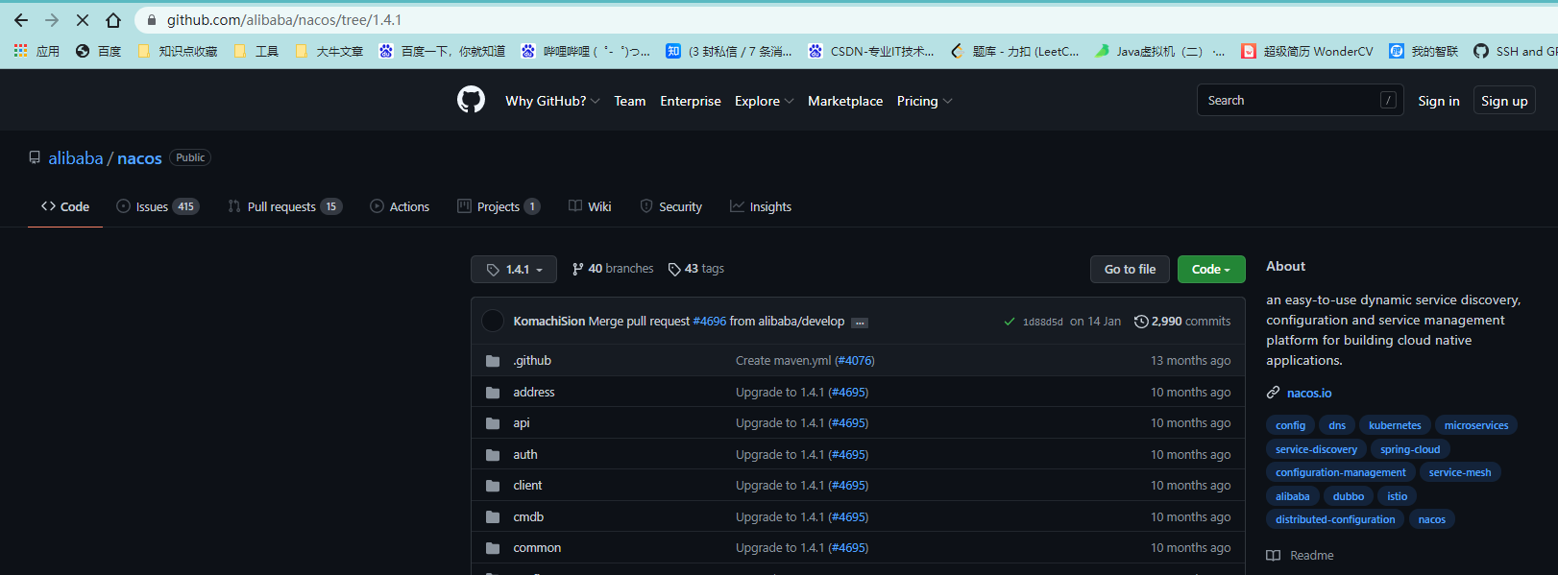1558x575 pixels.
Task: Click the Sign in link
Action: click(1439, 101)
